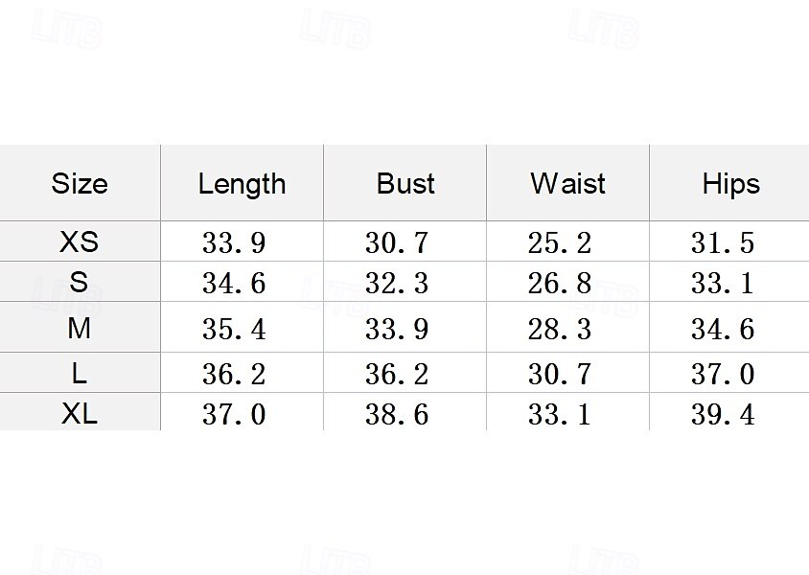The width and height of the screenshot is (809, 575).
Task: Click XS waist value 25.2
Action: click(x=560, y=242)
